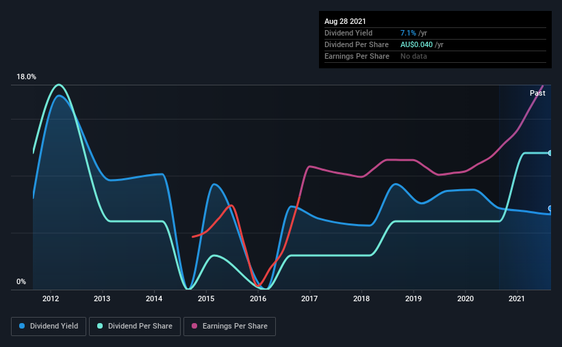
Task: Click the Past label in the shaded region
Action: [x=537, y=93]
